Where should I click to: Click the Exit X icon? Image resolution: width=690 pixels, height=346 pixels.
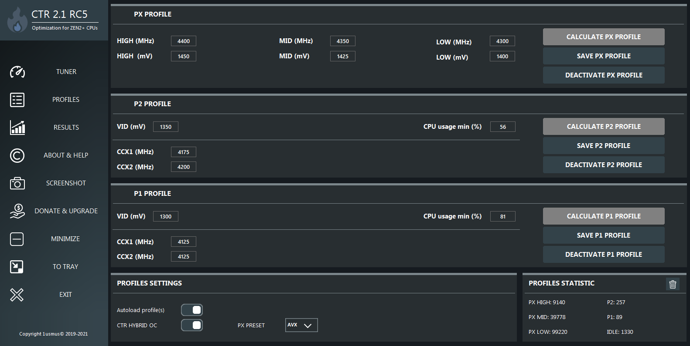click(x=17, y=295)
